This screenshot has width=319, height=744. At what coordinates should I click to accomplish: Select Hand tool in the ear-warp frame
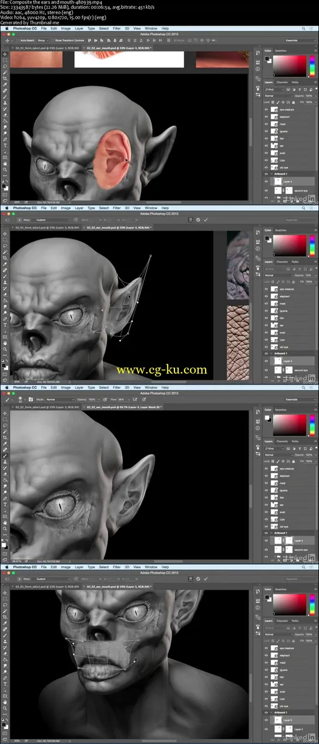tap(5, 343)
